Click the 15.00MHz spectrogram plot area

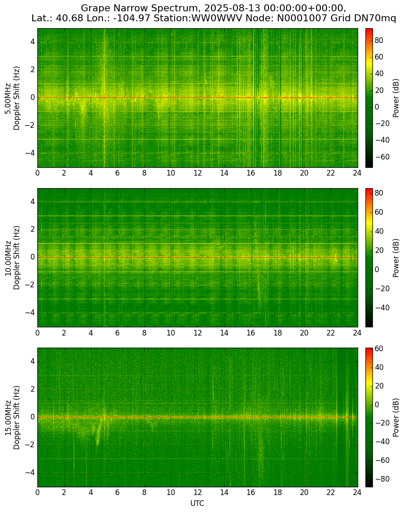click(x=197, y=417)
